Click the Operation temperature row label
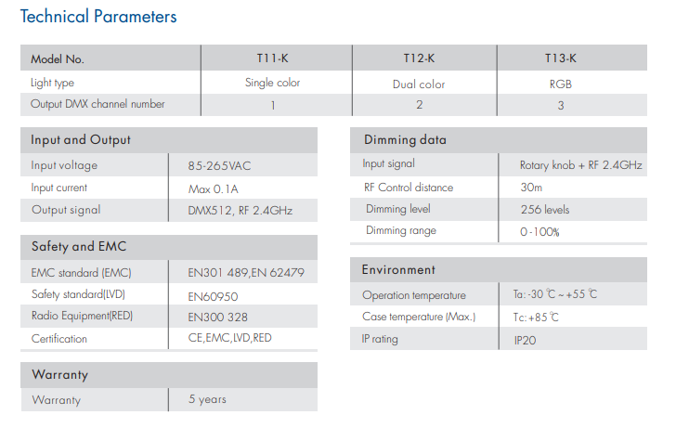The width and height of the screenshot is (676, 428). tap(414, 295)
